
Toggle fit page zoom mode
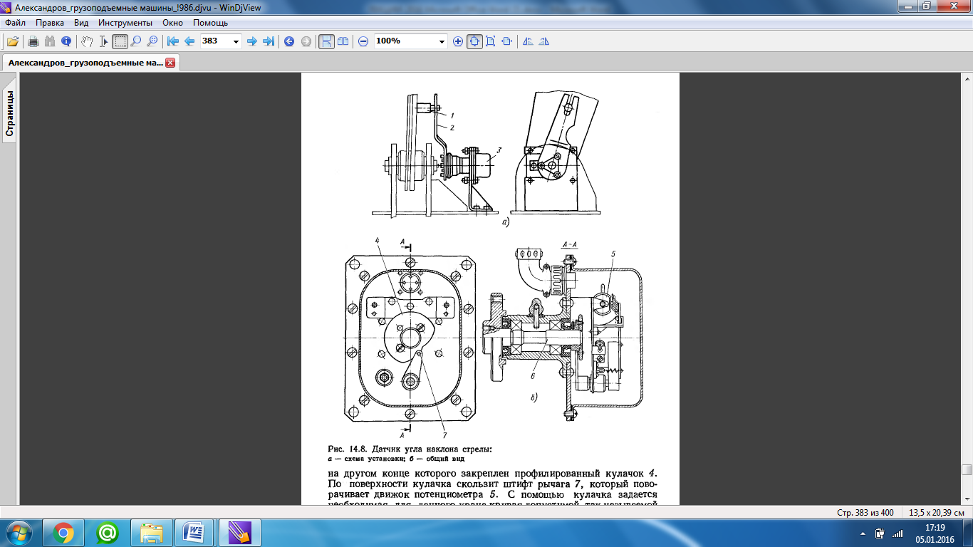[474, 41]
